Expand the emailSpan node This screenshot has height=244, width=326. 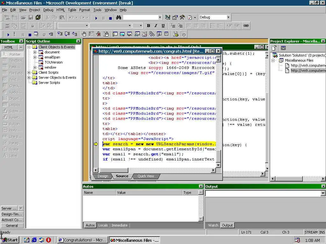pos(35,57)
